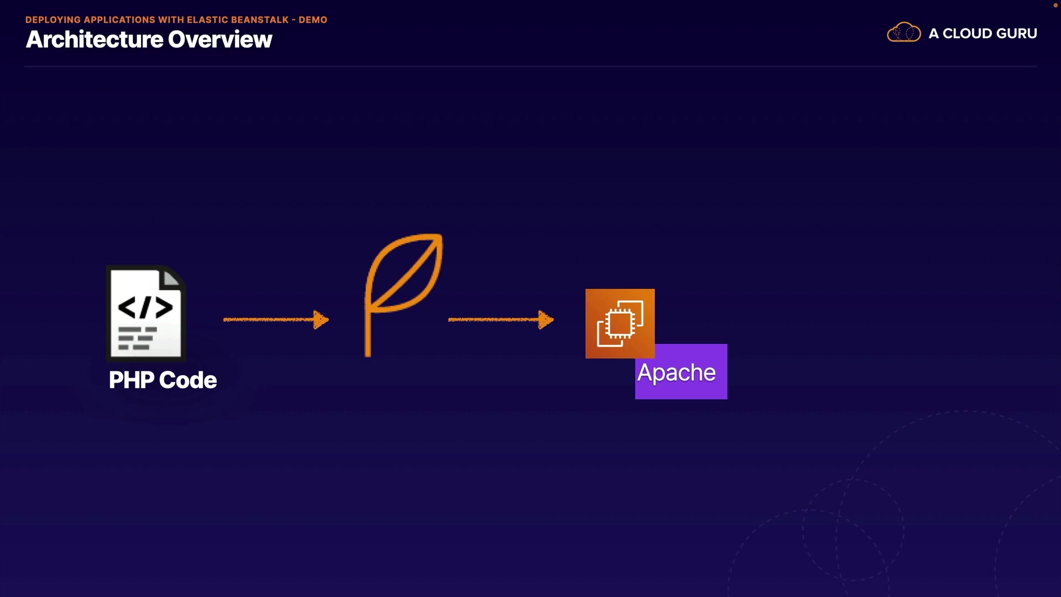Click the arrow pointing to EC2 icon
The height and width of the screenshot is (597, 1061).
coord(500,320)
